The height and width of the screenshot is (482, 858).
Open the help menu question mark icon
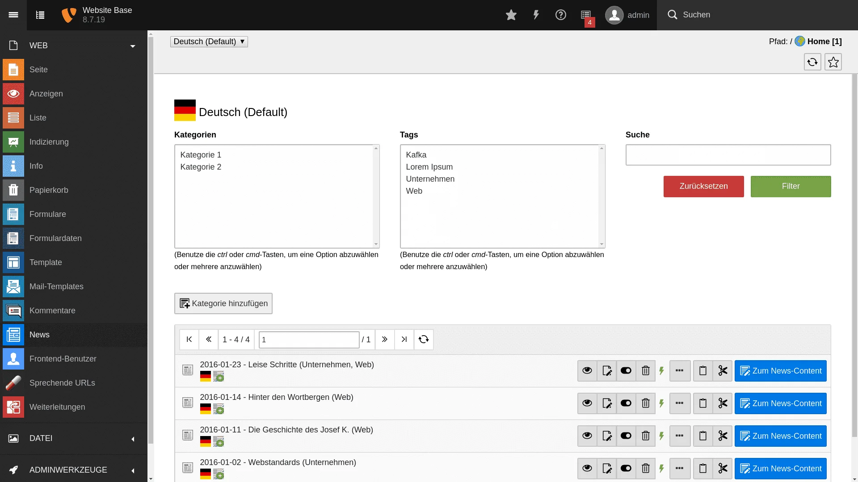pos(561,15)
